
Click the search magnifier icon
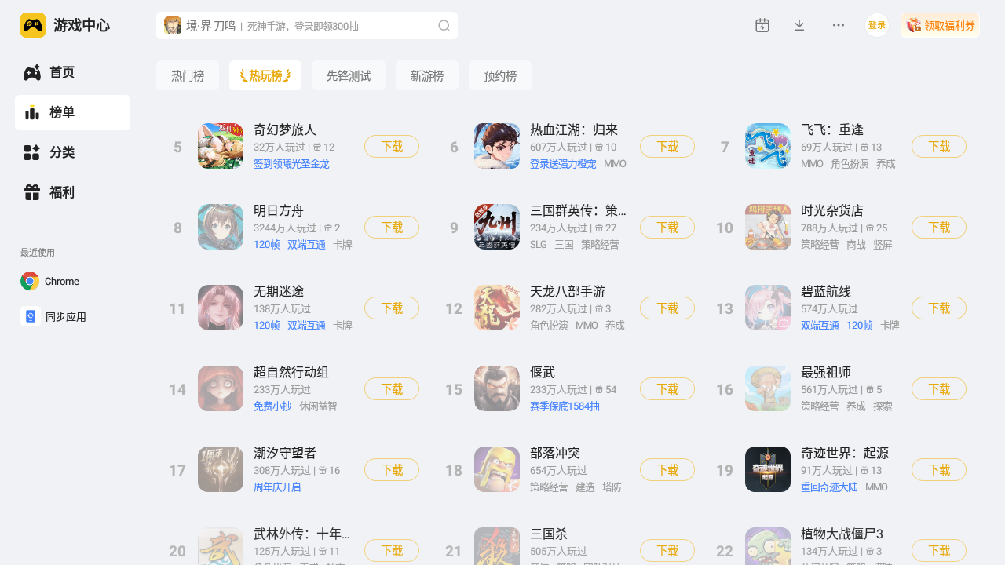pyautogui.click(x=444, y=26)
